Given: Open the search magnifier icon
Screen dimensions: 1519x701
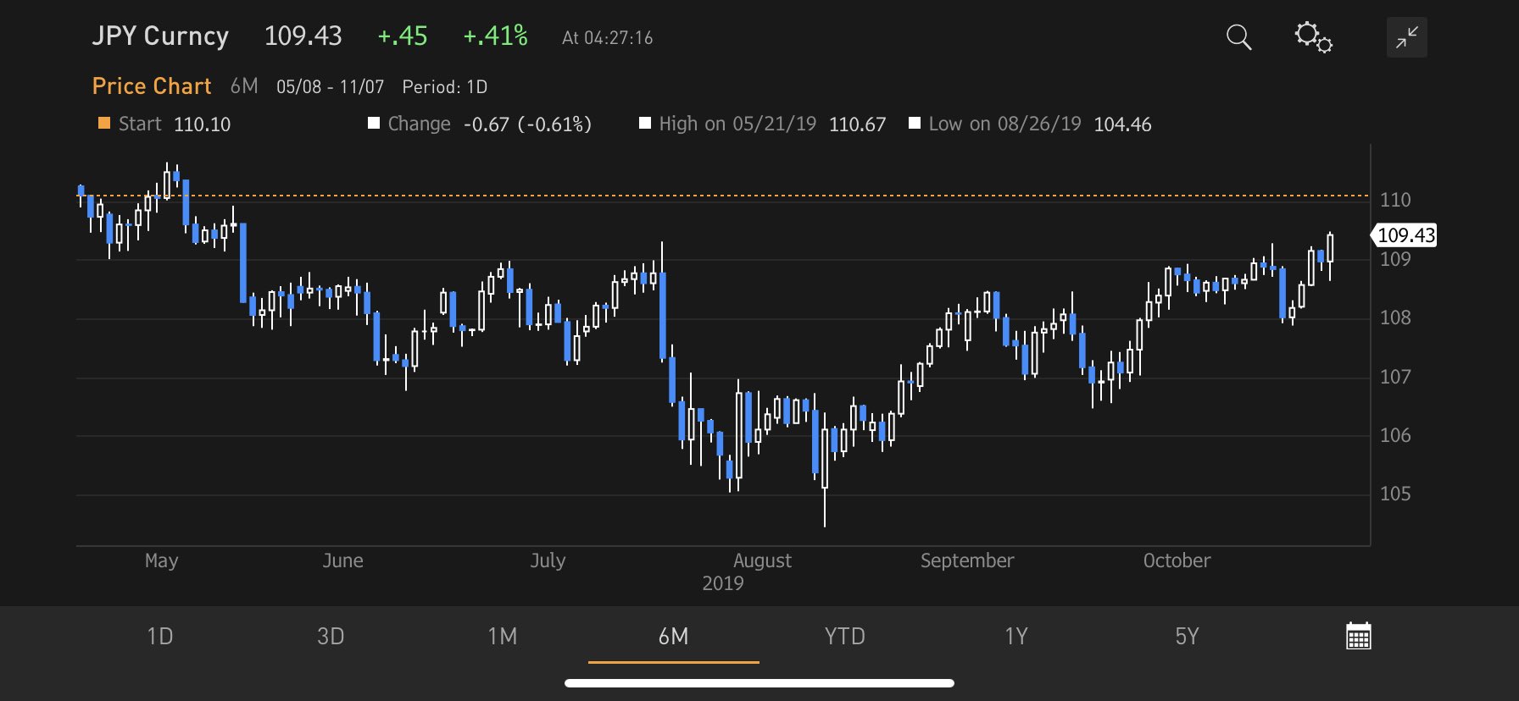Looking at the screenshot, I should (x=1238, y=37).
